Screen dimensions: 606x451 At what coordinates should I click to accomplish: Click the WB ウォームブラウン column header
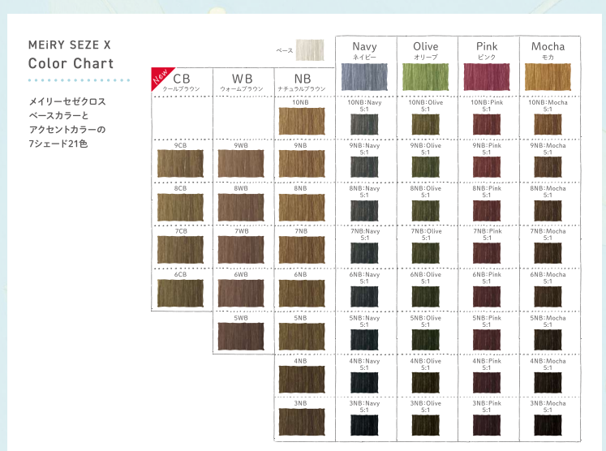click(x=242, y=82)
